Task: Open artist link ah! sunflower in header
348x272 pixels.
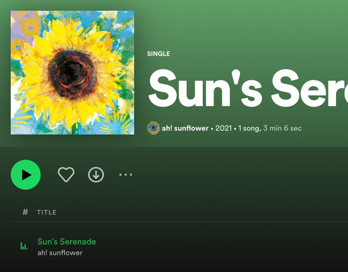Action: point(185,128)
